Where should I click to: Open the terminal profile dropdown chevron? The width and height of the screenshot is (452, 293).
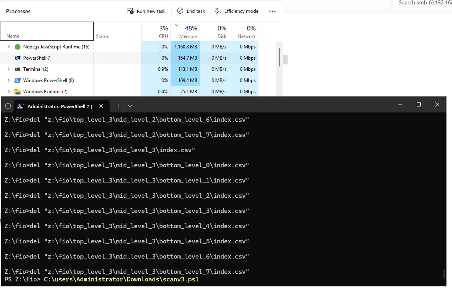click(x=130, y=106)
